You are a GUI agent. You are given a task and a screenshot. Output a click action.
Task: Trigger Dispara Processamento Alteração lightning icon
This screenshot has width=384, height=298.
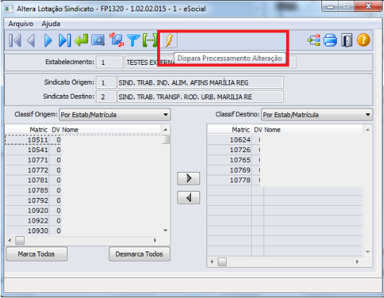pyautogui.click(x=169, y=40)
